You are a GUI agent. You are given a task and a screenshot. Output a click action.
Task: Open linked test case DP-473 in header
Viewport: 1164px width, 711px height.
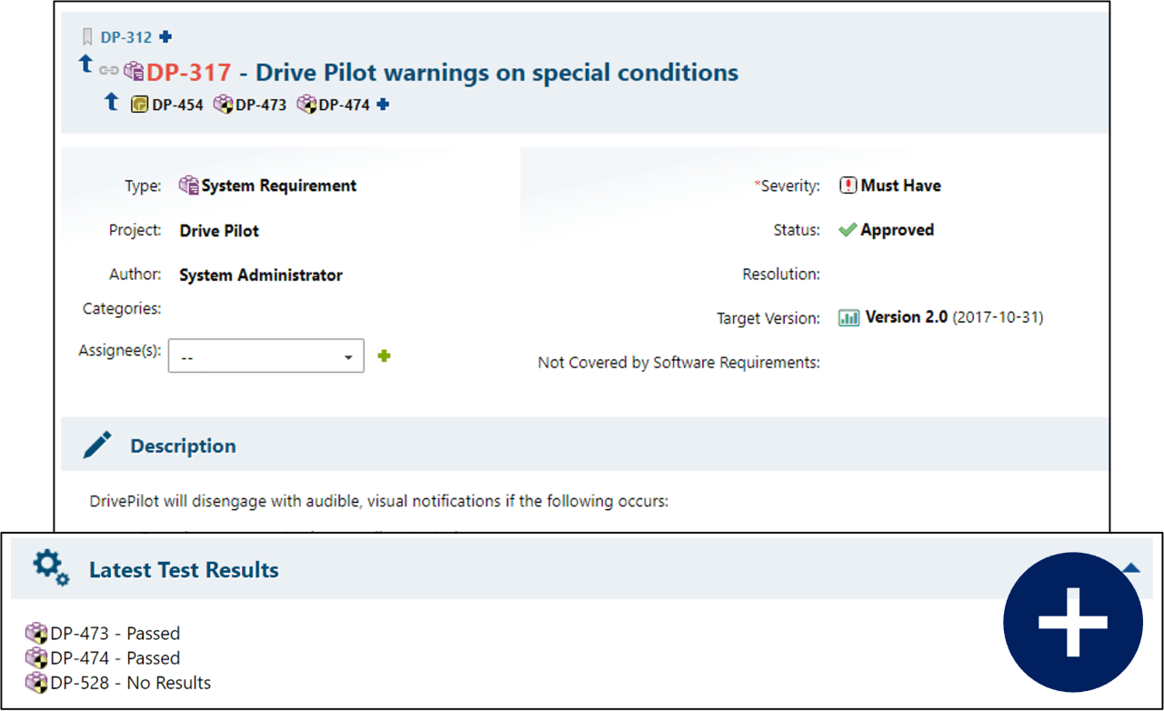click(x=260, y=105)
